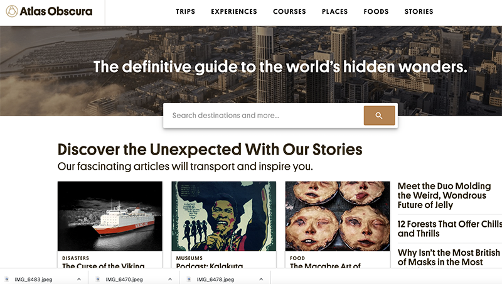The width and height of the screenshot is (502, 284).
Task: Show download options for IMG_6478.jpeg
Action: coord(261,279)
